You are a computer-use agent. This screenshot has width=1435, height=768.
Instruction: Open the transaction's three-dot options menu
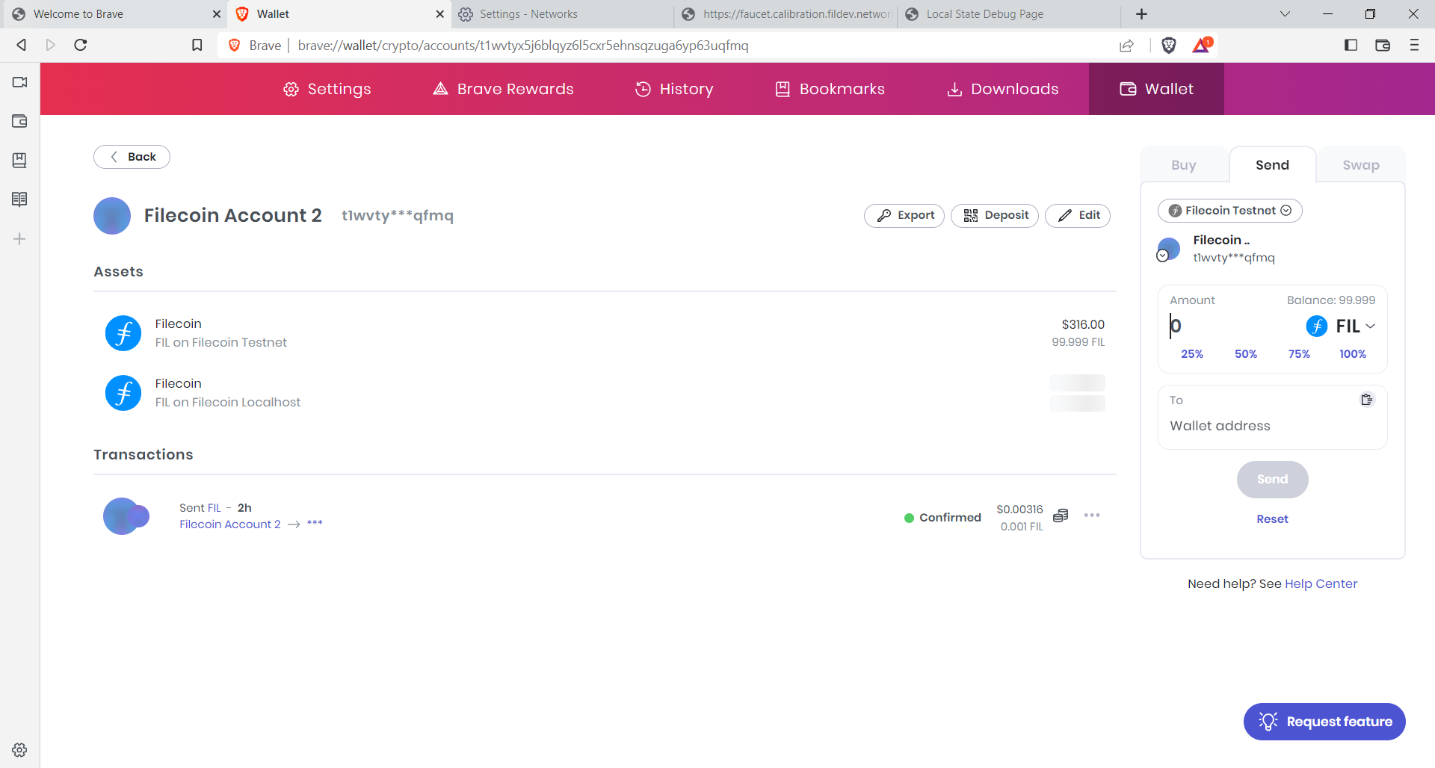pos(1092,515)
